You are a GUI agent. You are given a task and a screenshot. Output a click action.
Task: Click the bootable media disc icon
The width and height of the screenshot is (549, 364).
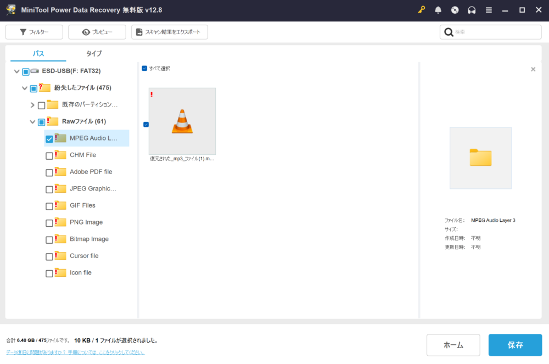click(455, 10)
